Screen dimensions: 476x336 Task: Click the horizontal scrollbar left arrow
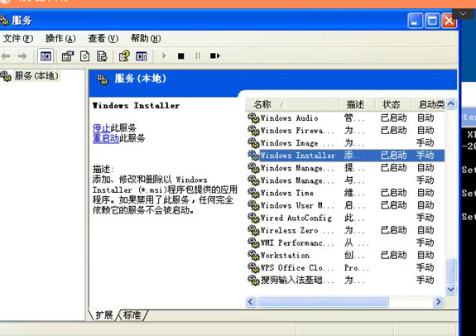click(x=251, y=302)
